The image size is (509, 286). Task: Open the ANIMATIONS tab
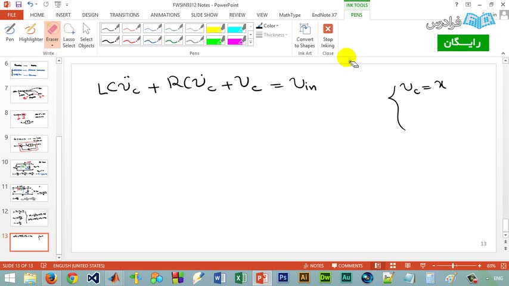click(x=165, y=15)
